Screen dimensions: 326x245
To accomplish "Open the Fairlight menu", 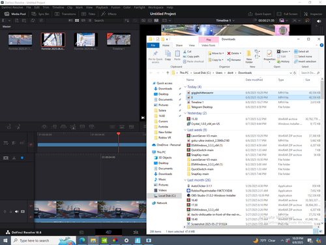I will pos(140,7).
